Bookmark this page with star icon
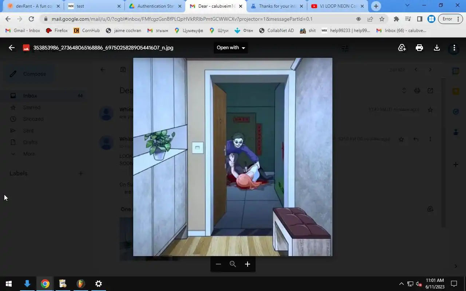Viewport: 466px width, 291px height. point(382,19)
